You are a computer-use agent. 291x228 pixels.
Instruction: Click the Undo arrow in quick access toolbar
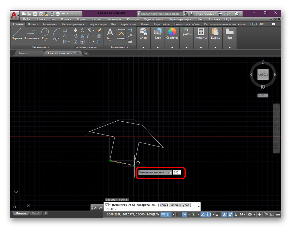[63, 14]
